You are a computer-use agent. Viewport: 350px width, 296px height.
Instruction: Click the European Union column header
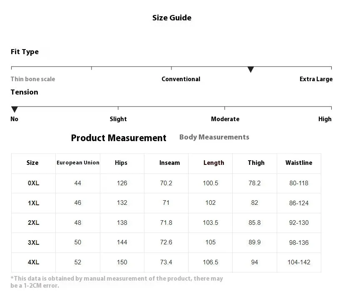point(78,163)
